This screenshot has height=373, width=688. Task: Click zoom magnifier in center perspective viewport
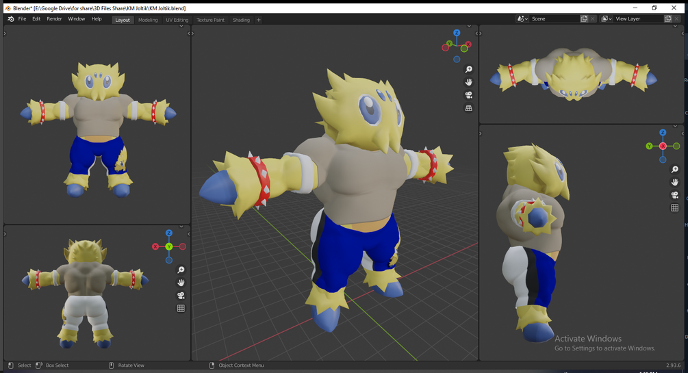tap(469, 69)
